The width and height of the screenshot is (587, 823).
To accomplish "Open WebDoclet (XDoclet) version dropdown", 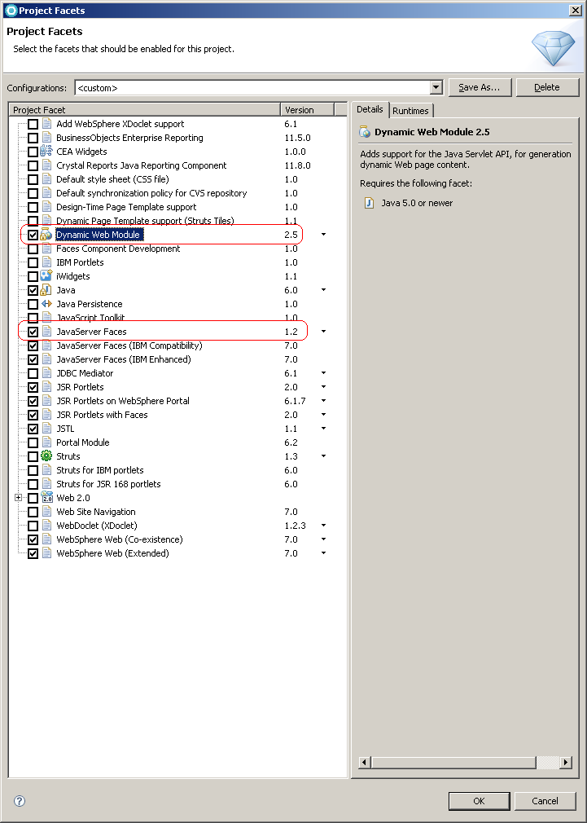I will 324,526.
